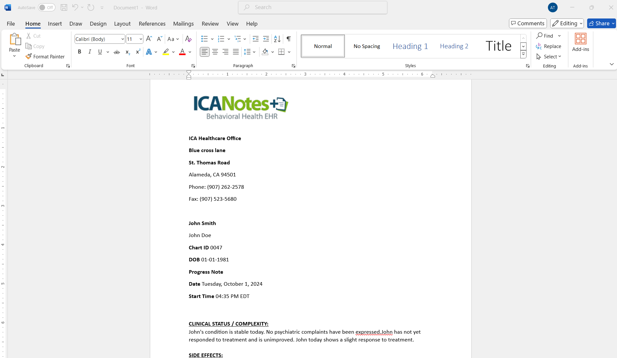Apply the Heading 1 style

tap(410, 46)
